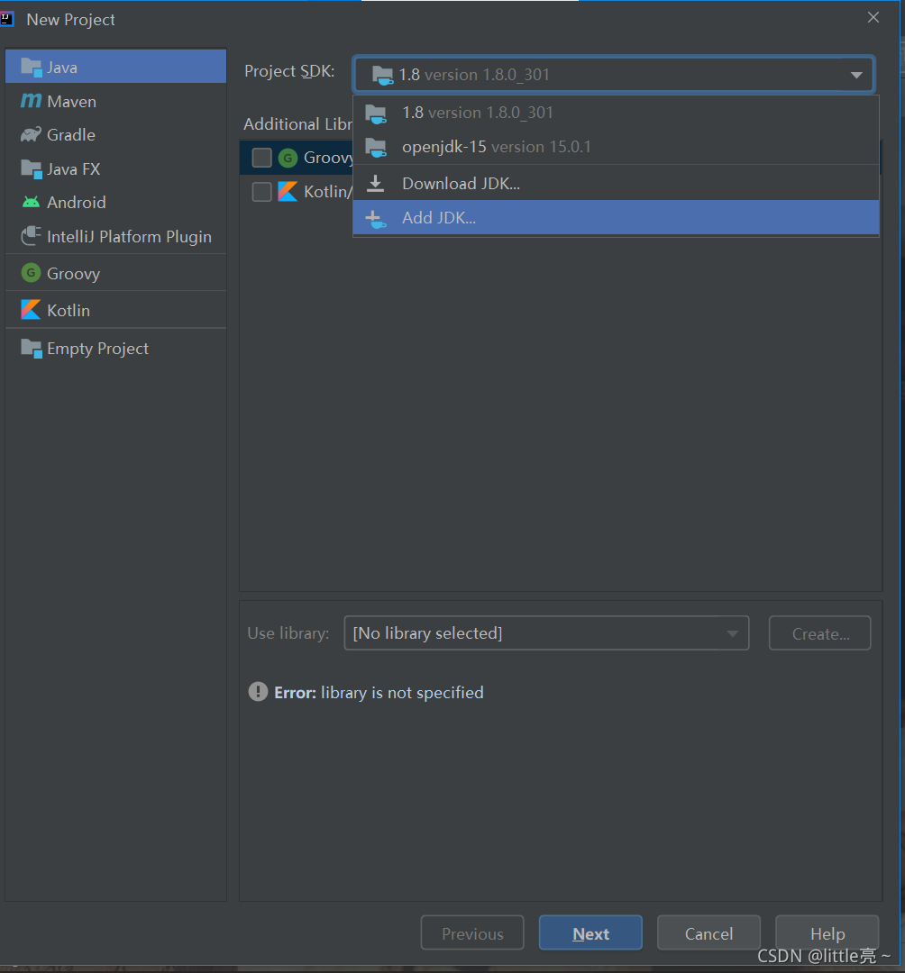Screen dimensions: 905x973
Task: Enable the Kotlin/JVM library checkbox
Action: tap(262, 192)
